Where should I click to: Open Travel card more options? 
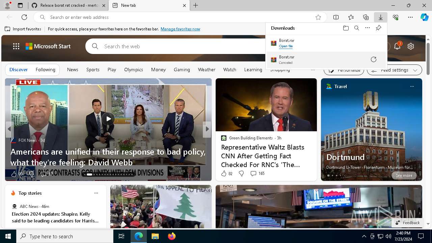pos(412,86)
